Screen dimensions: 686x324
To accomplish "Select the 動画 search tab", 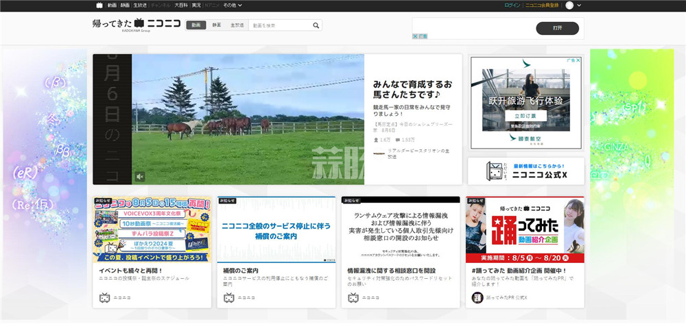I will click(196, 25).
